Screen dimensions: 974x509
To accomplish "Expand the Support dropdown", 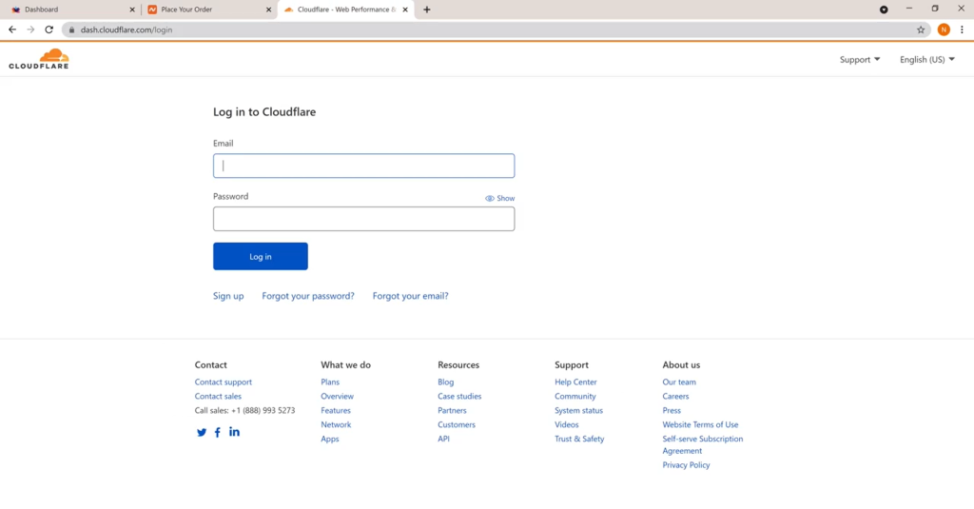I will point(860,60).
